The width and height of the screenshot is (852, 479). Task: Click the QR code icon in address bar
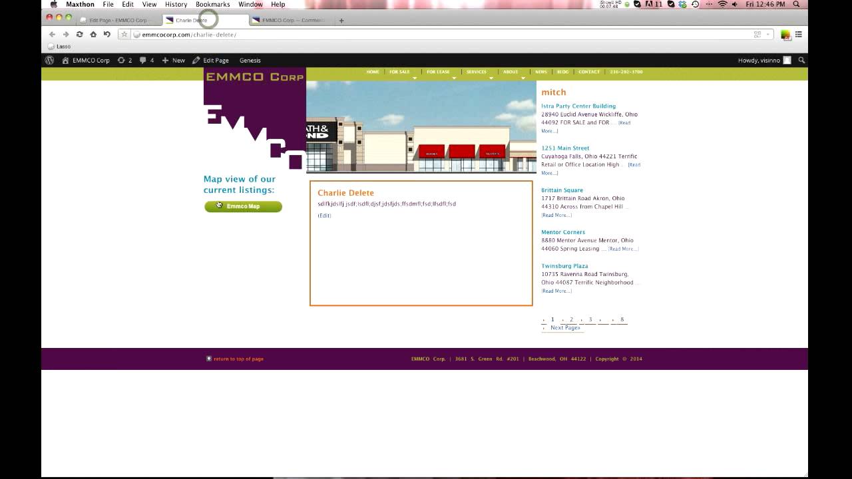coord(757,34)
